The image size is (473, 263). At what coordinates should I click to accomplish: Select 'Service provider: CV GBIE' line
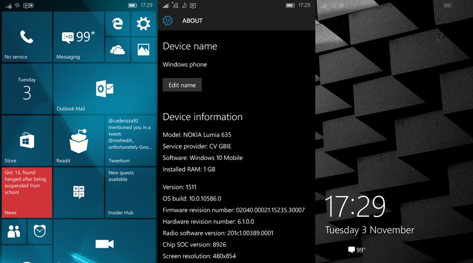point(197,146)
